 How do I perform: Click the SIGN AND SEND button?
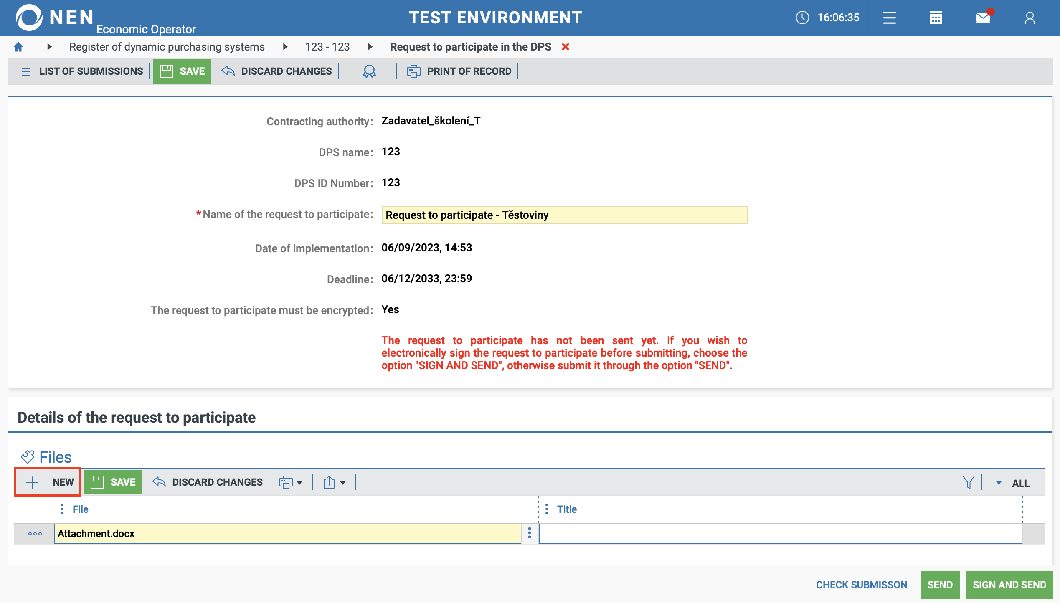pyautogui.click(x=1009, y=585)
